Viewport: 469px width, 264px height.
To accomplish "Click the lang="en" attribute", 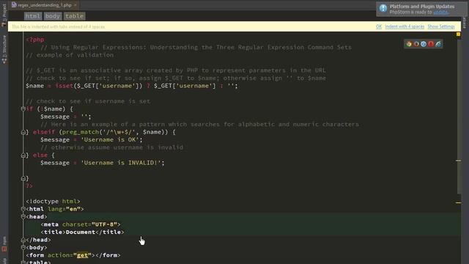I will (64, 209).
